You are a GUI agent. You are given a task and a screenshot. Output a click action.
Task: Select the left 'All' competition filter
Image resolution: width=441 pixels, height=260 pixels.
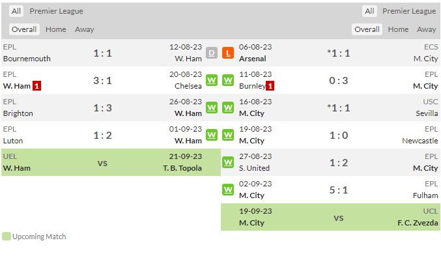(16, 11)
